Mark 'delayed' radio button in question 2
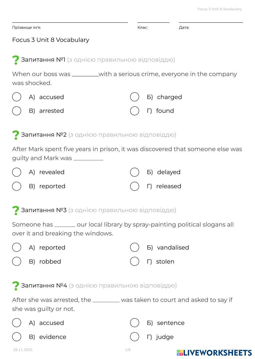Screen dimensions: 255x359 135,172
